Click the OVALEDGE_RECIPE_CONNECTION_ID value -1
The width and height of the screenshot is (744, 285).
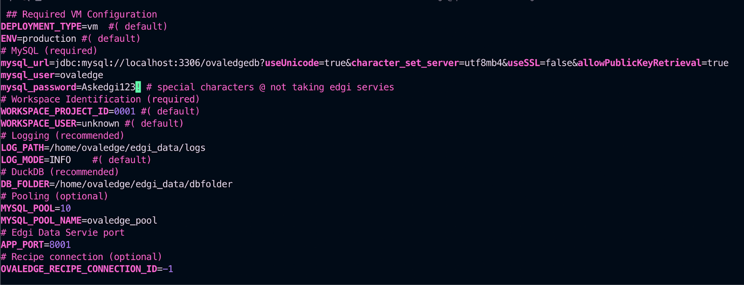tap(168, 269)
